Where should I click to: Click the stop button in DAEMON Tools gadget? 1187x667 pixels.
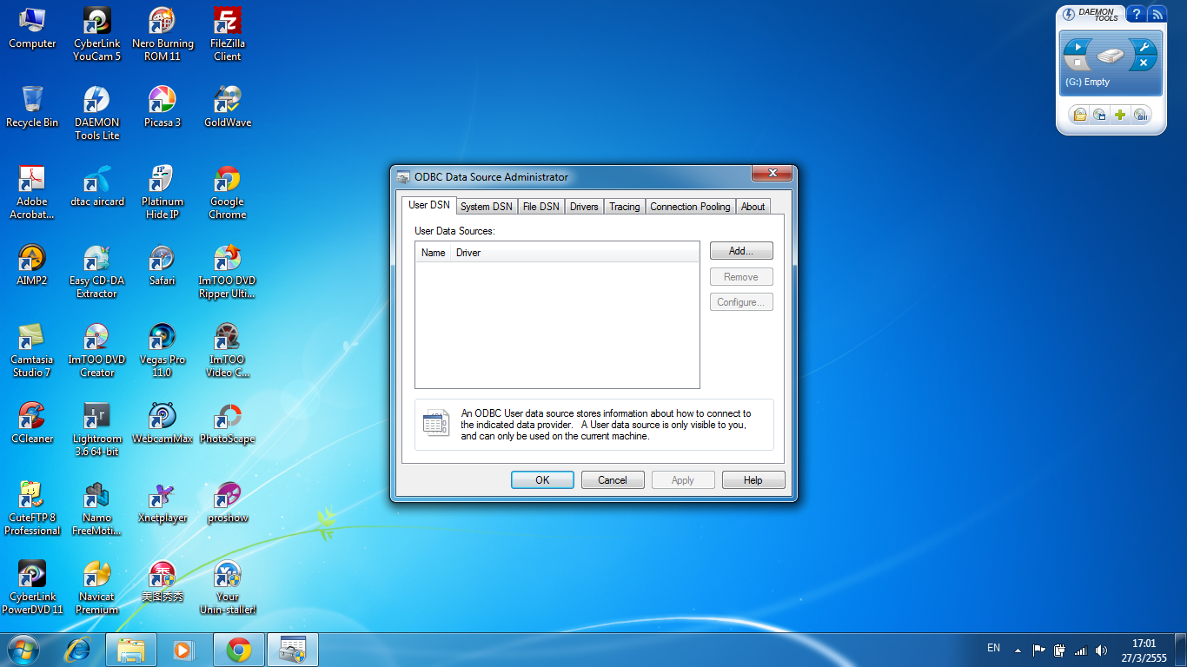1078,63
